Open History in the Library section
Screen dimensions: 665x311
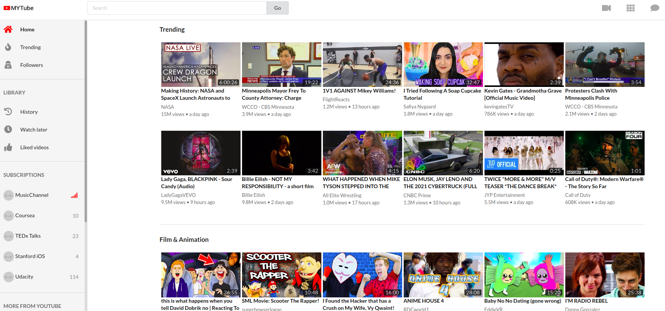[42, 112]
